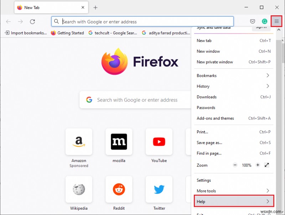Open the Import bookmarks toolbar item

(26, 33)
